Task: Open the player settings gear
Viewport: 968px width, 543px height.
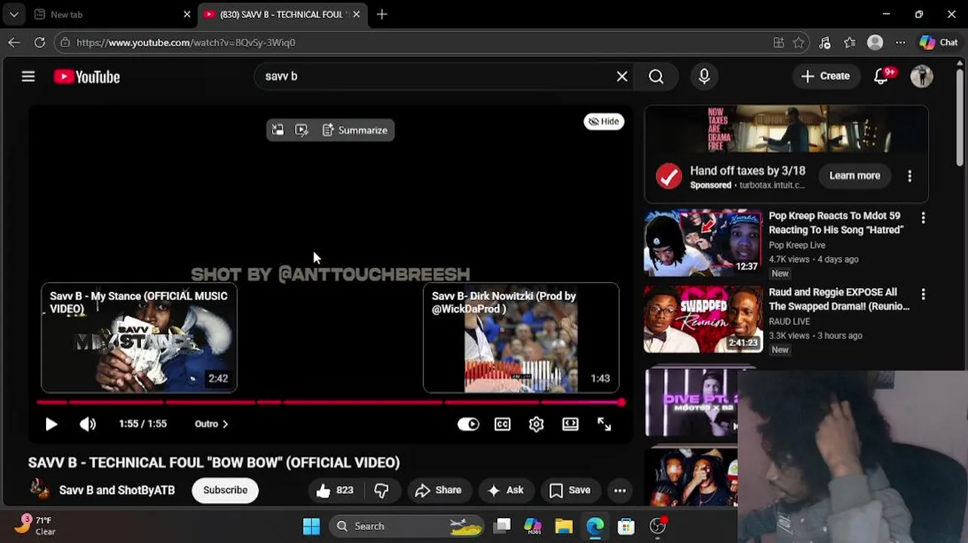Action: click(x=536, y=424)
